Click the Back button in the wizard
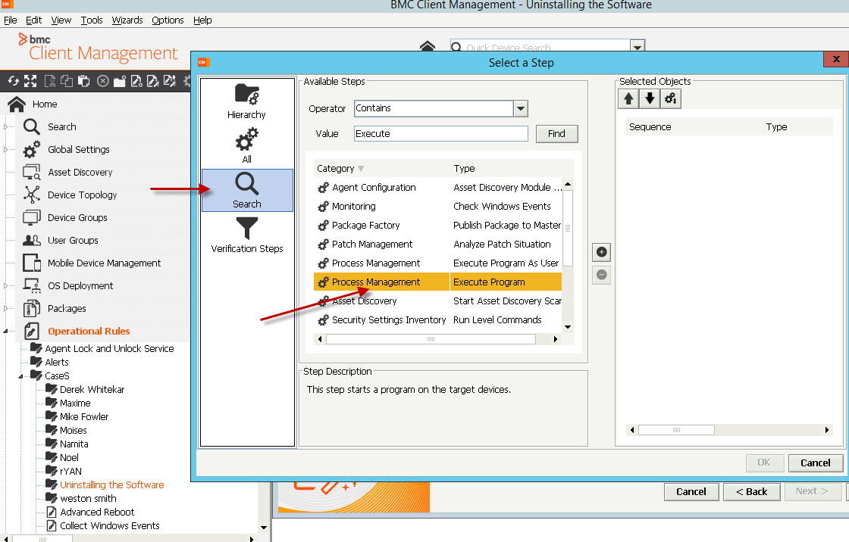 [x=751, y=492]
